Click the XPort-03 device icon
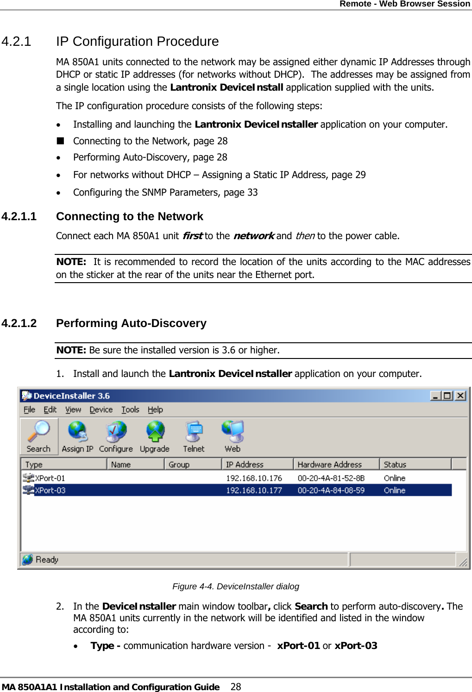The image size is (472, 692). tap(29, 490)
